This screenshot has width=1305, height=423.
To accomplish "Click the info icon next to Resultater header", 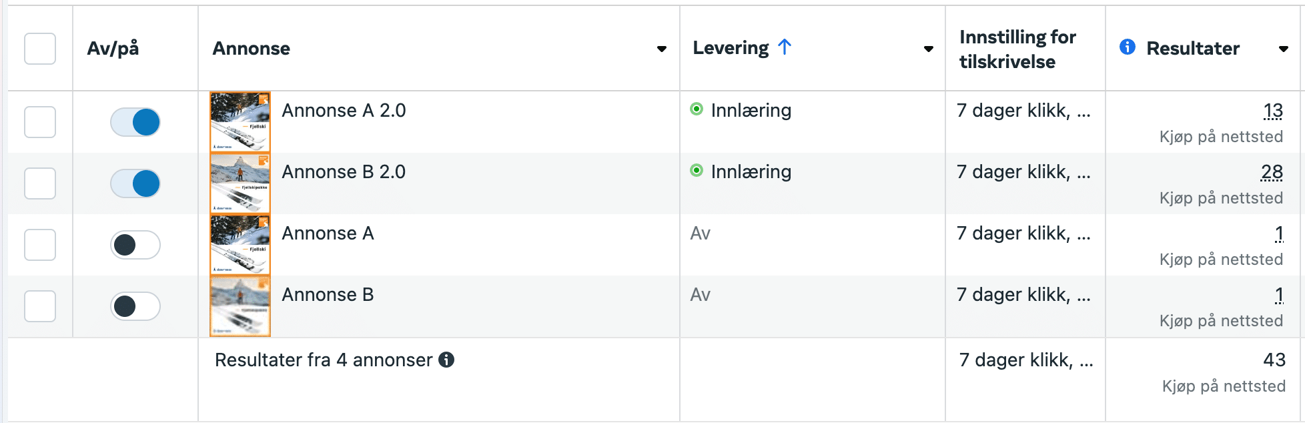I will pos(1128,47).
